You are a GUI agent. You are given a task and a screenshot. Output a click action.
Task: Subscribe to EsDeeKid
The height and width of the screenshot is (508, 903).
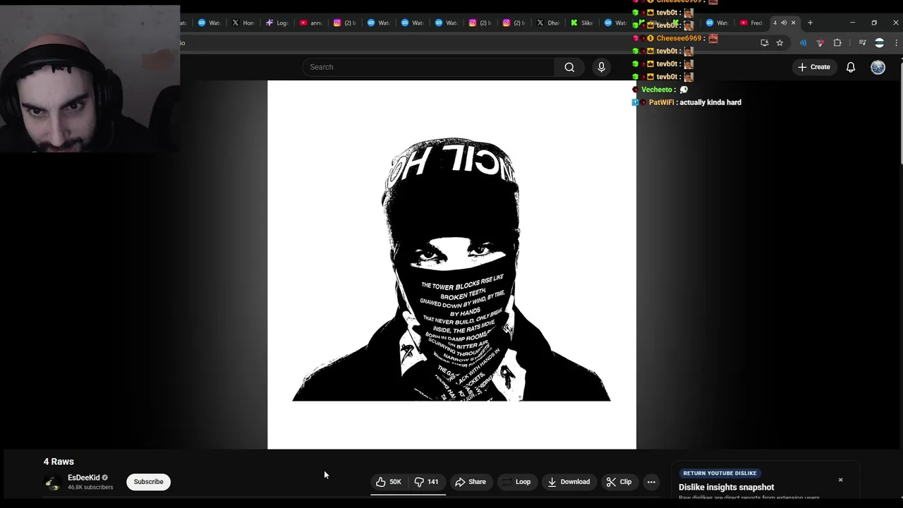coord(148,482)
